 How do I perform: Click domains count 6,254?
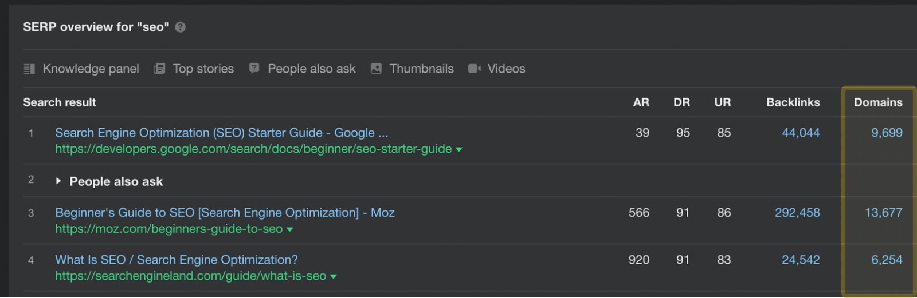[x=887, y=260]
